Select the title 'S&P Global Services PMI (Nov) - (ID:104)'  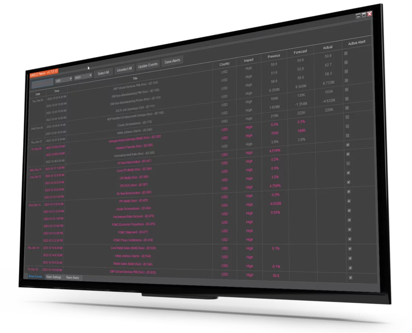click(135, 86)
